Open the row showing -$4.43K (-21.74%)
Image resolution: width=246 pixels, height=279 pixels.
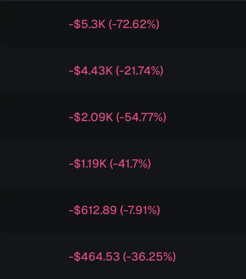tap(123, 71)
